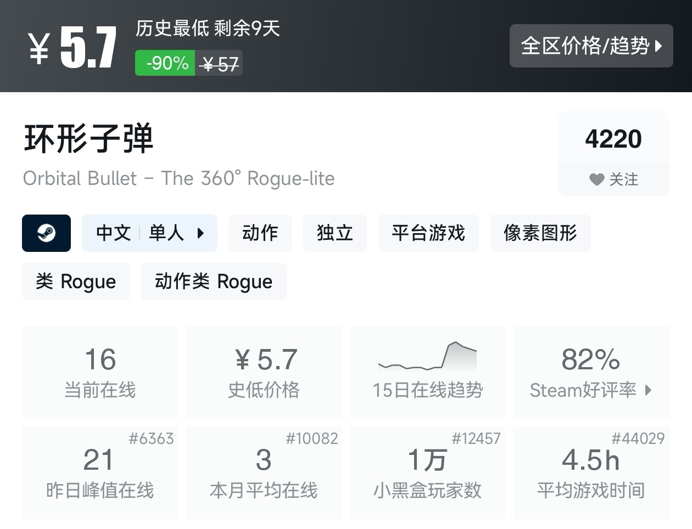Tap the heart icon to follow game
Screen dimensions: 692x529
(x=596, y=179)
